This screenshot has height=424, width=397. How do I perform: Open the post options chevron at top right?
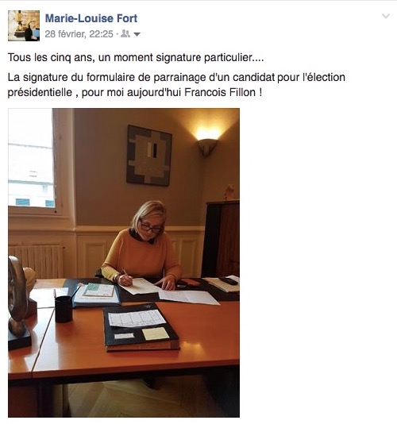[x=386, y=16]
